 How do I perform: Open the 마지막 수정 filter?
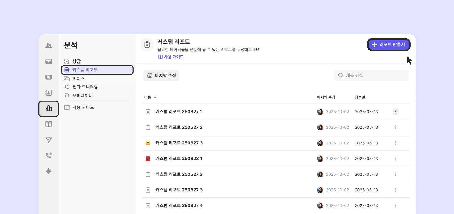tap(162, 75)
